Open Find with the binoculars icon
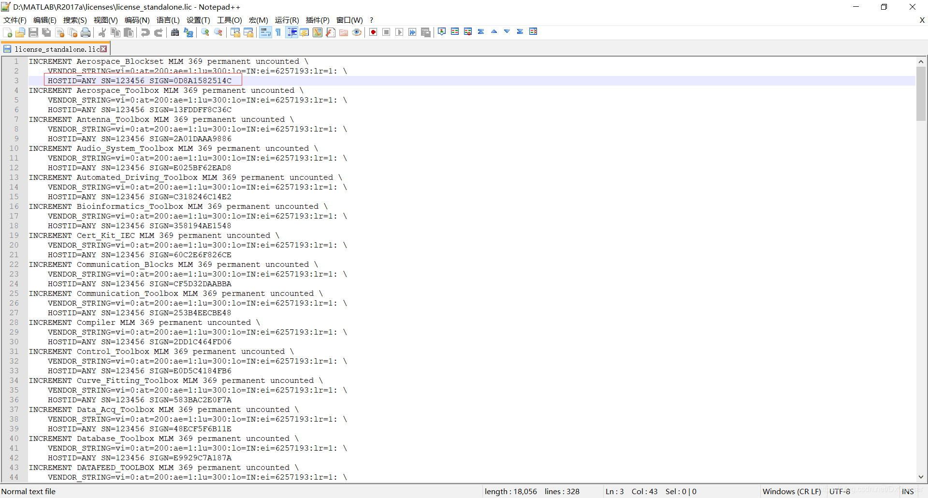Viewport: 928px width, 498px height. [175, 32]
